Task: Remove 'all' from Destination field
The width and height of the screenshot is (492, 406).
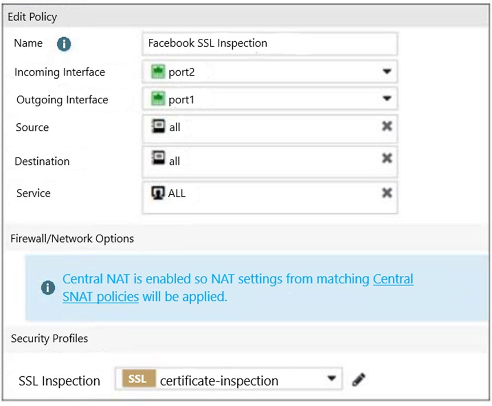Action: pos(387,158)
